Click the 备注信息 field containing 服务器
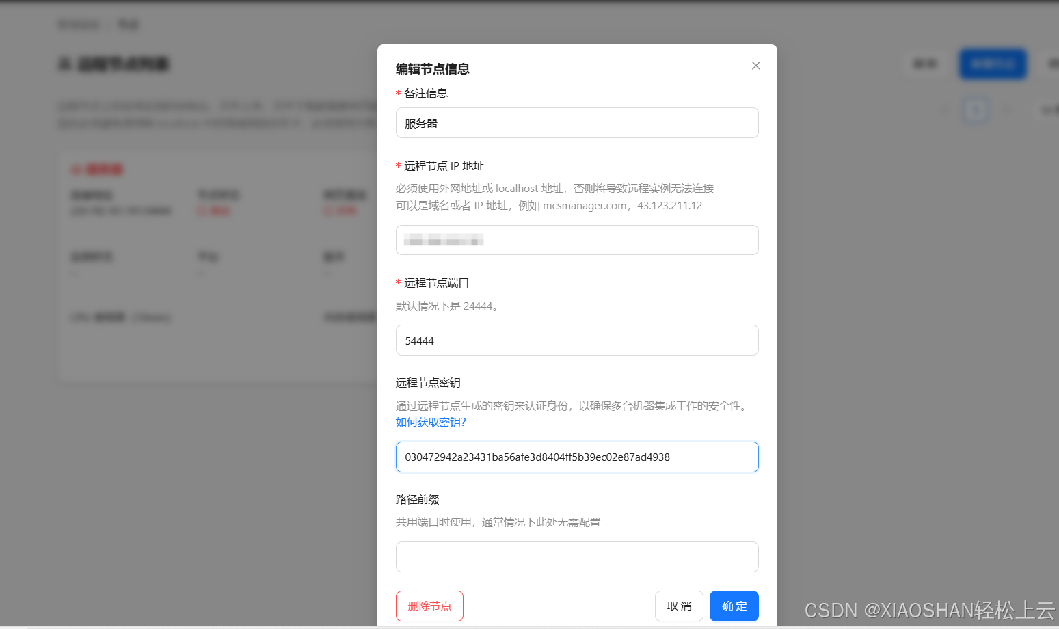The image size is (1059, 629). click(577, 123)
